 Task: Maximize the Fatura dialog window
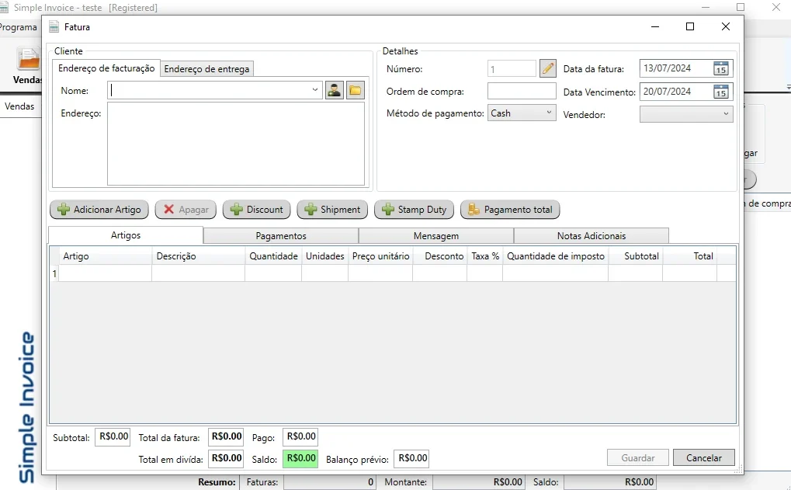click(x=690, y=26)
